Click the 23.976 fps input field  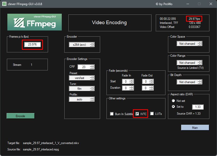(32, 44)
